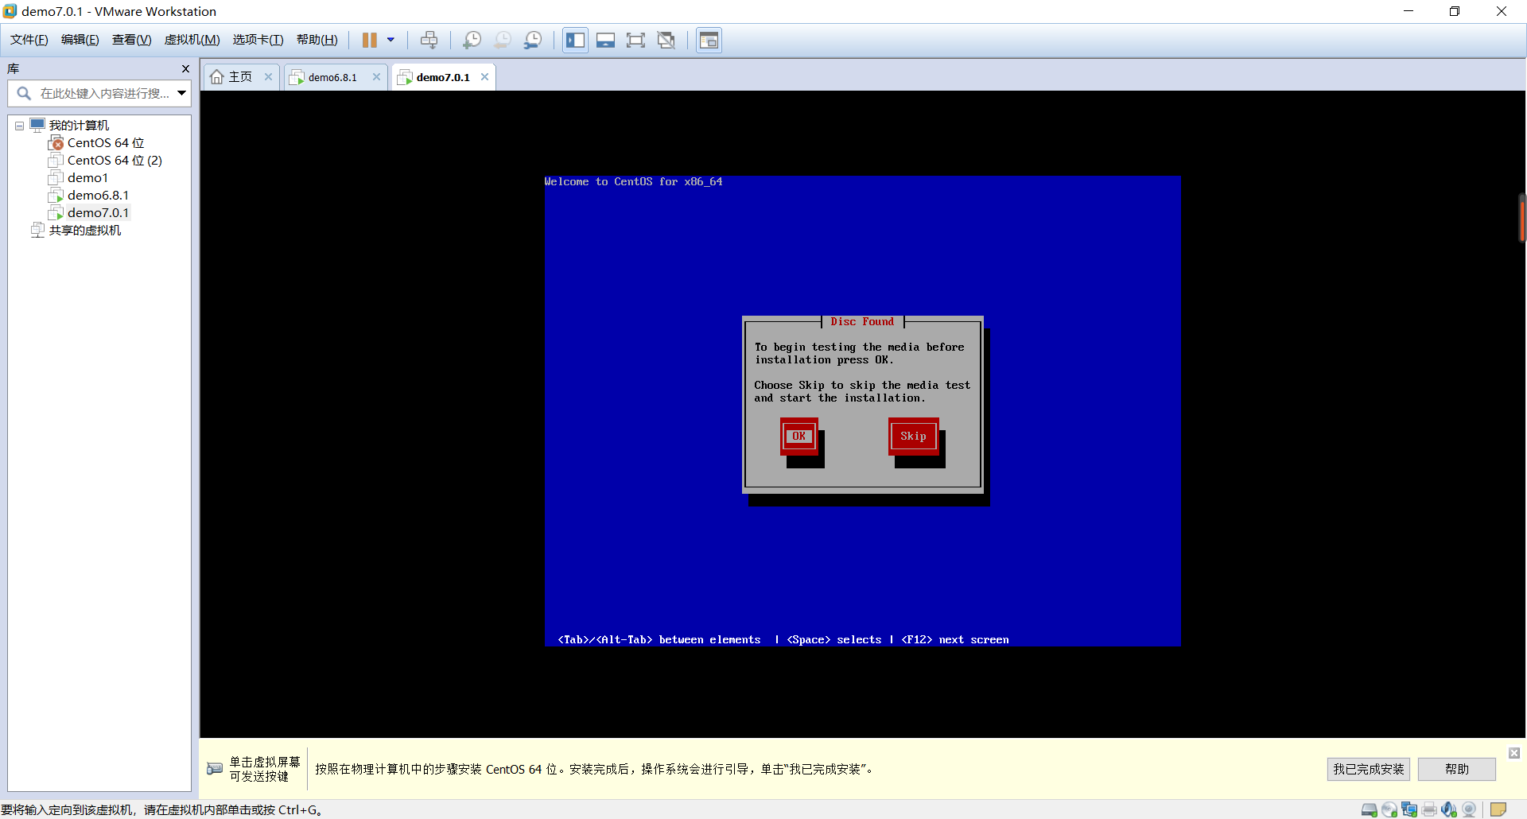Click the 我已完成安装 button
The width and height of the screenshot is (1527, 819).
point(1369,769)
